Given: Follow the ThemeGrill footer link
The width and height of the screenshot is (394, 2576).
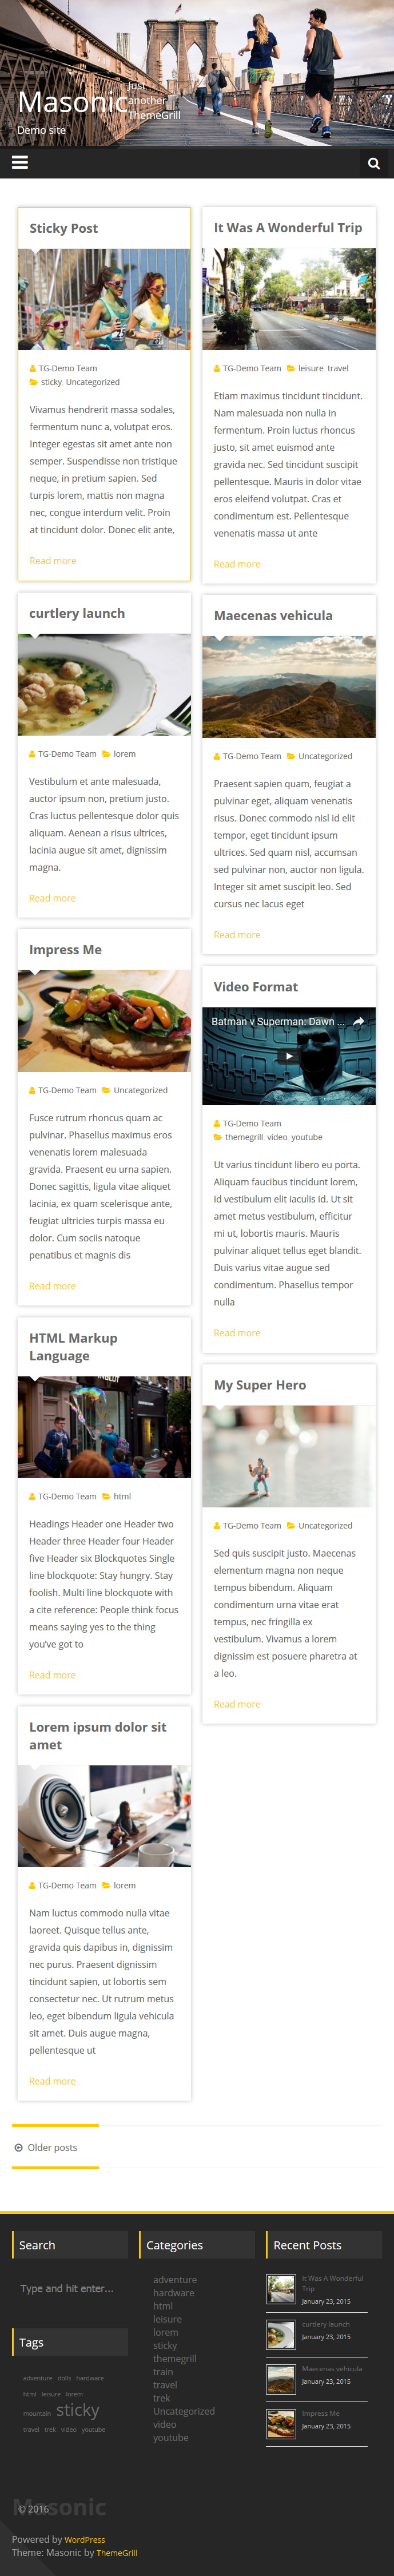Looking at the screenshot, I should 117,2552.
